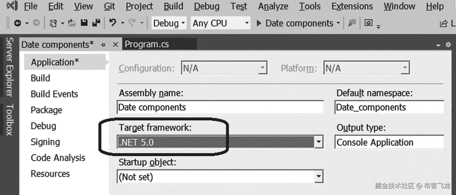Select the Build Events settings page
Image resolution: width=456 pixels, height=195 pixels.
click(54, 94)
